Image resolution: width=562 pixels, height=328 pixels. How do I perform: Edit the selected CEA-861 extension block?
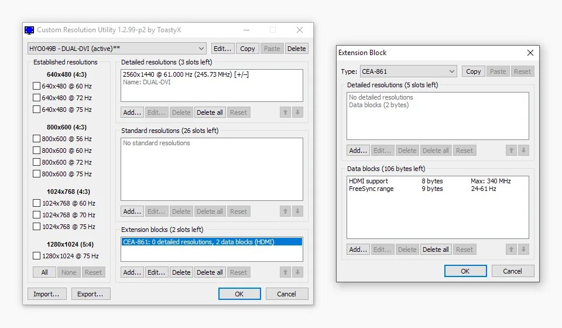tap(156, 272)
